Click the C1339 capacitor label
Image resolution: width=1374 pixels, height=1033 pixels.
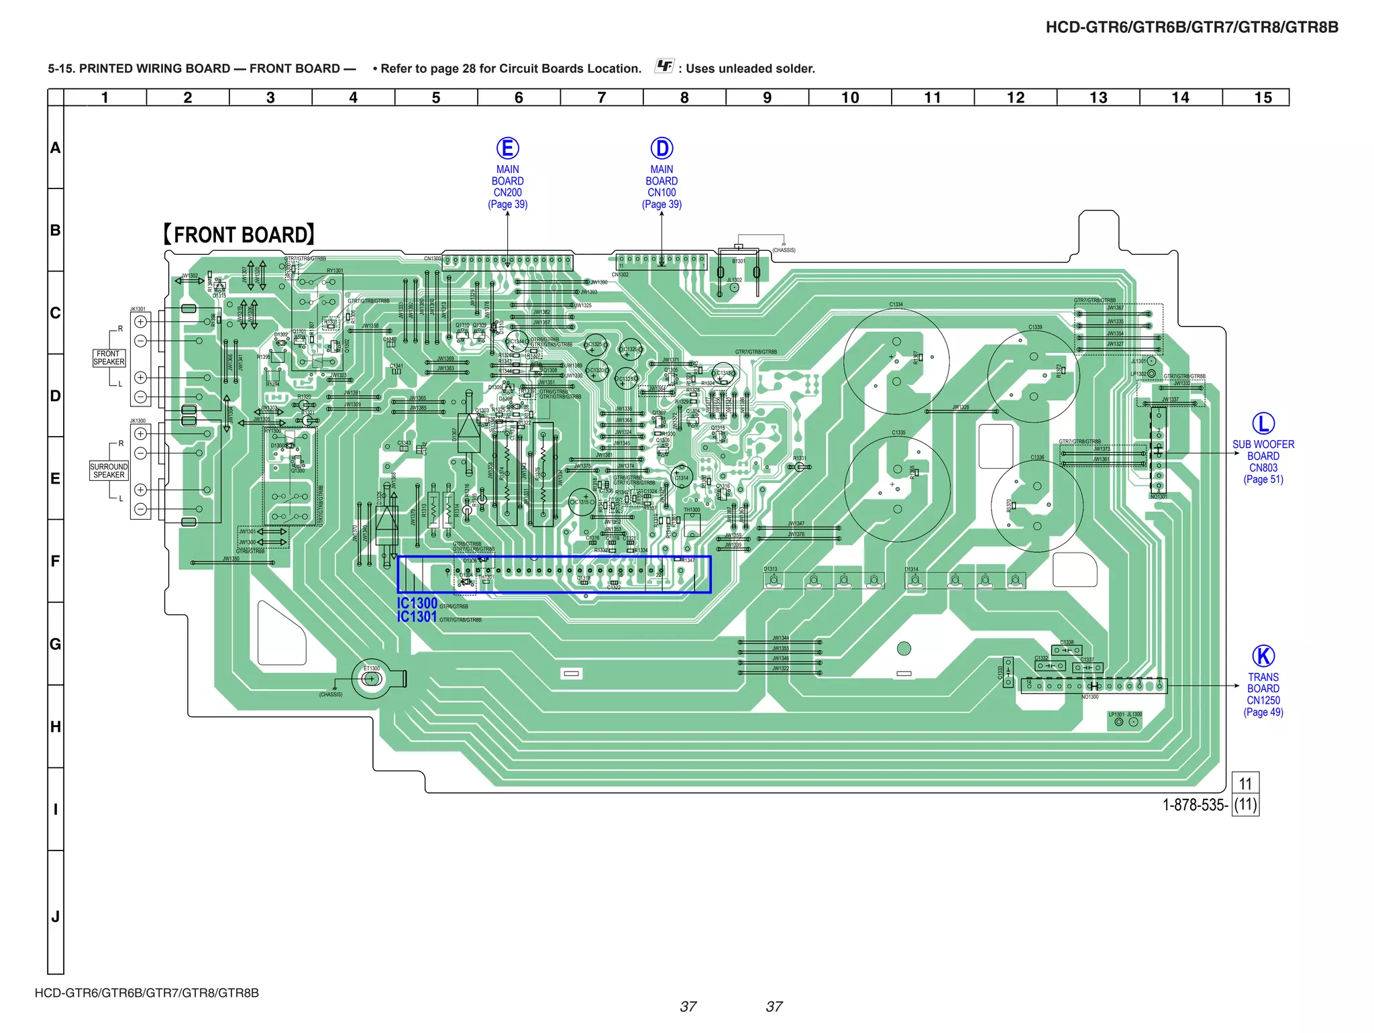point(1035,327)
